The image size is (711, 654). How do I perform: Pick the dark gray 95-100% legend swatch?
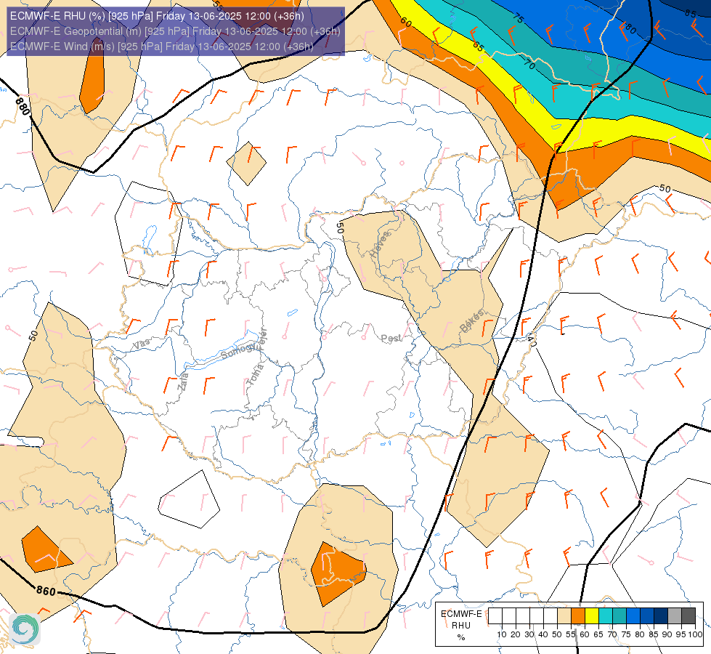688,616
